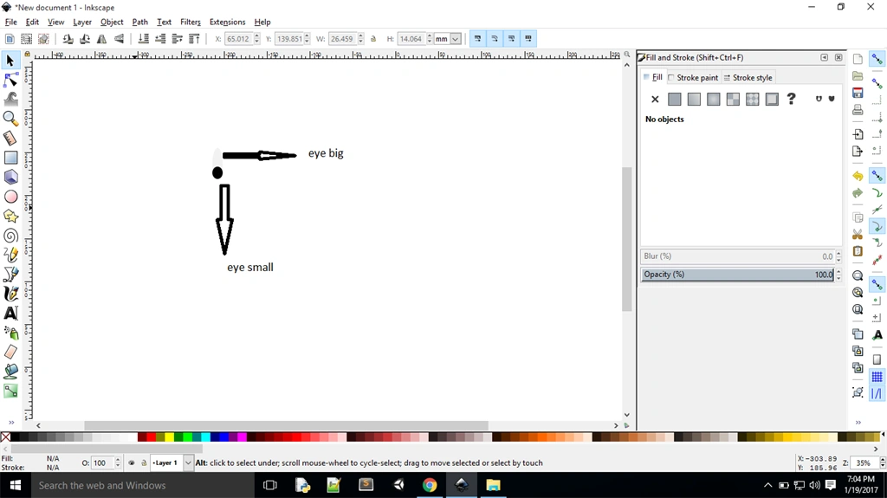Screen dimensions: 887x498
Task: Select the node editing tool
Action: coord(10,80)
